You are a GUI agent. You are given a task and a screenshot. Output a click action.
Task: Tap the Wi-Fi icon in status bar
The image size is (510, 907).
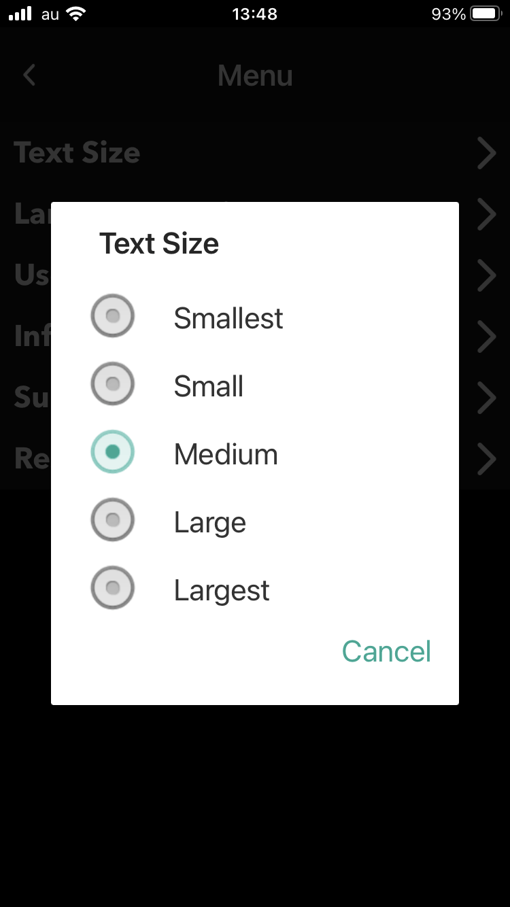click(x=77, y=14)
